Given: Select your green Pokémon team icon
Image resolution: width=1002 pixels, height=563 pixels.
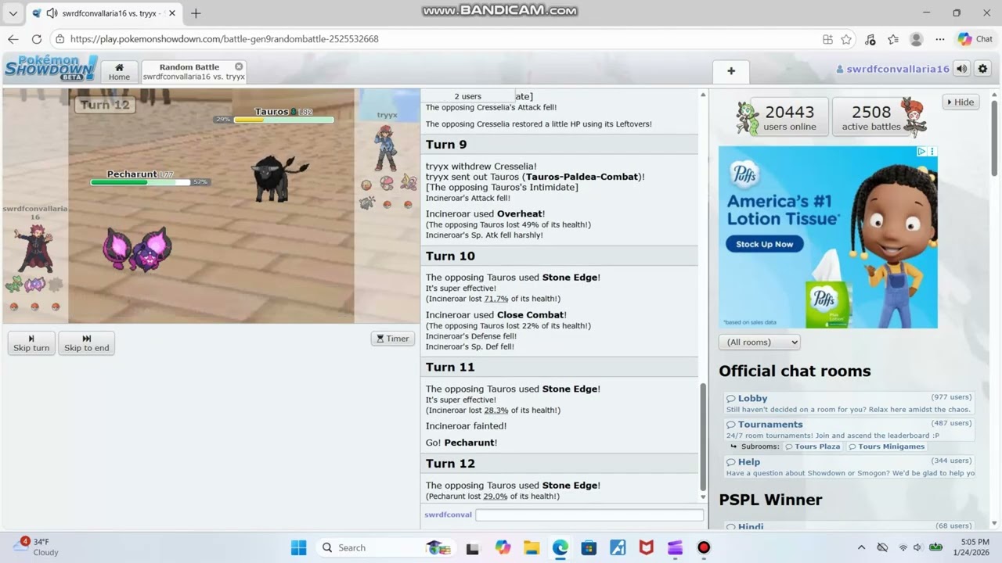Looking at the screenshot, I should click(x=13, y=285).
